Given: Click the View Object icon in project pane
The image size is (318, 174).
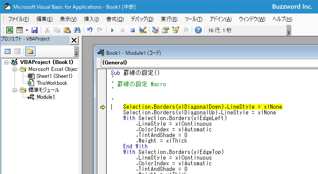Looking at the screenshot, I should pos(17,51).
